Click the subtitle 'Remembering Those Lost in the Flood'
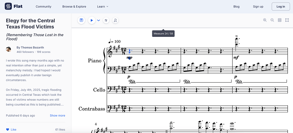Image resolution: width=293 pixels, height=133 pixels. point(35,37)
